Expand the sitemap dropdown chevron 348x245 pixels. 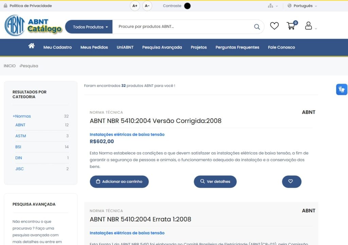(277, 6)
